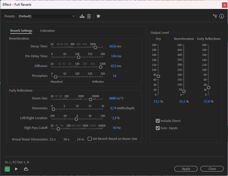228x176 pixels.
Task: Open the effect info icon
Action: pos(222,16)
